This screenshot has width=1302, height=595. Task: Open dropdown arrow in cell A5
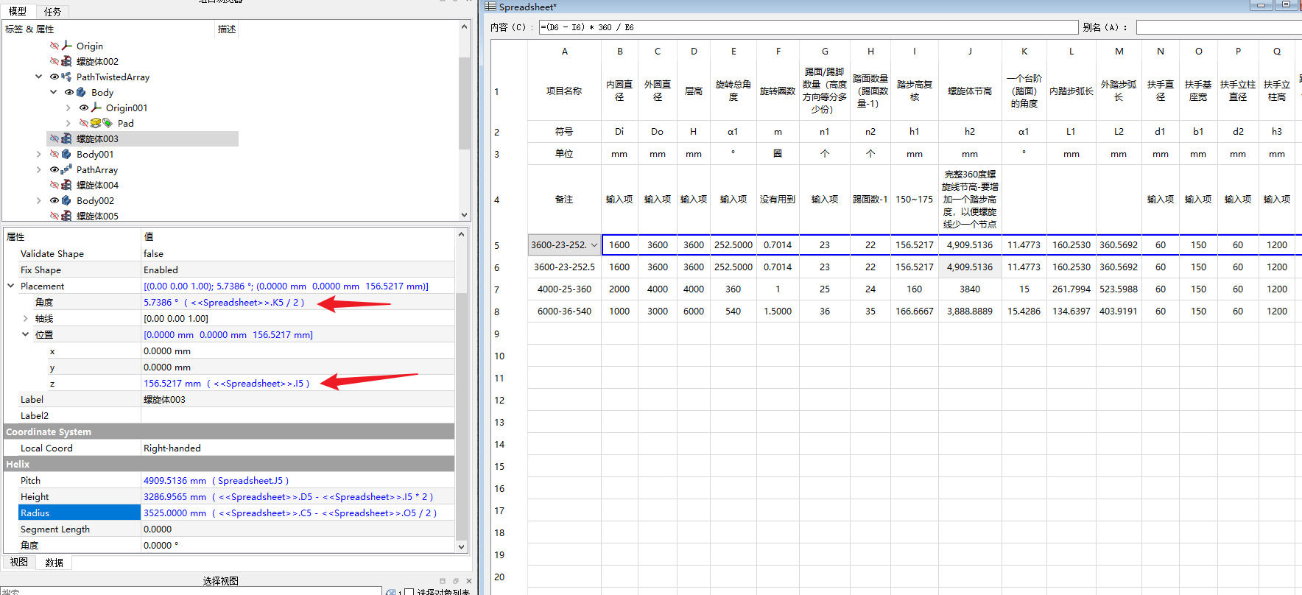(x=594, y=245)
